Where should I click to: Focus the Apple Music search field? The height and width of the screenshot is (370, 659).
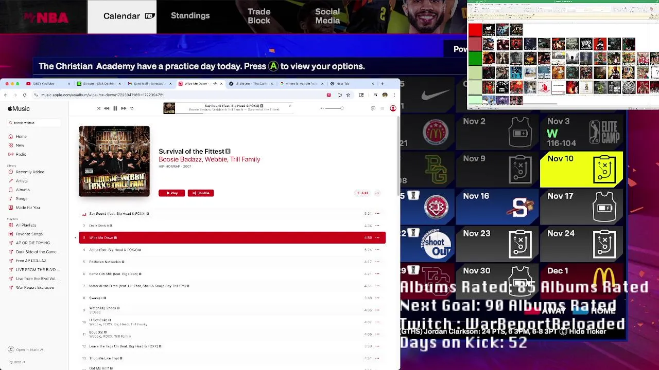34,123
